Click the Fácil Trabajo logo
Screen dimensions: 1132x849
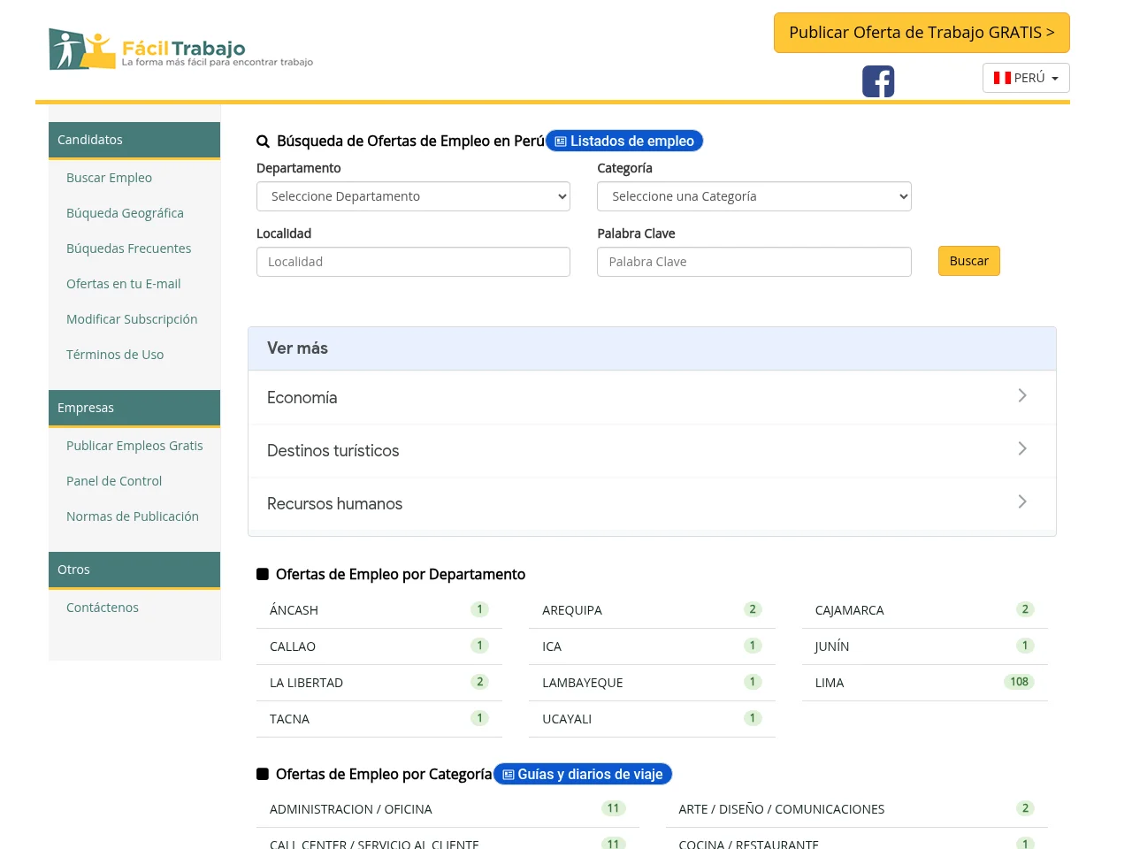181,50
